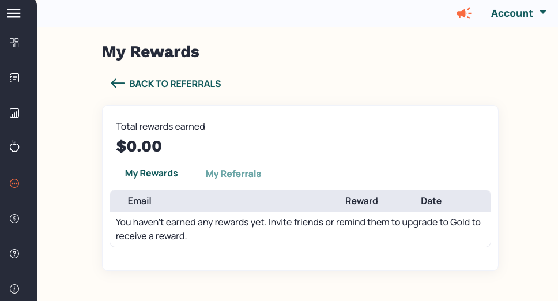Open the info circle icon
The height and width of the screenshot is (301, 558).
pyautogui.click(x=14, y=289)
